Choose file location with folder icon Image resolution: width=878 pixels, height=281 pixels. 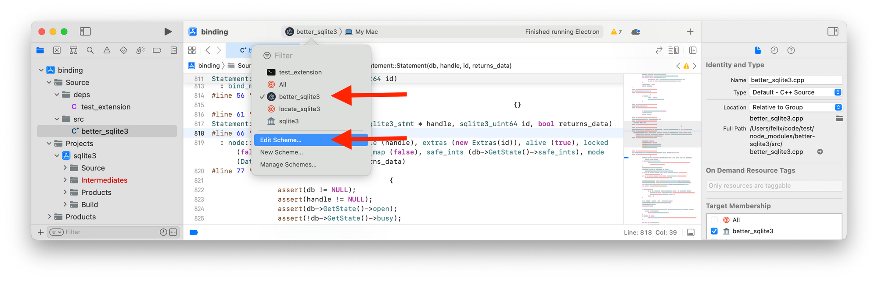(x=839, y=119)
